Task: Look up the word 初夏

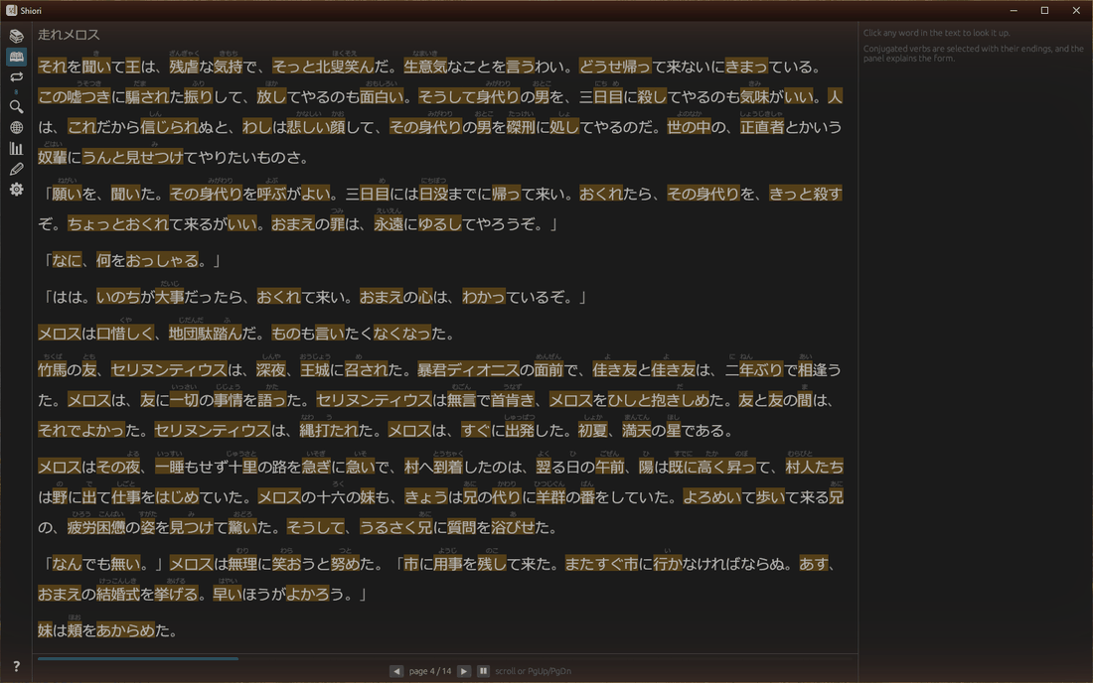Action: (x=593, y=430)
